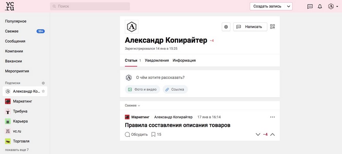Viewport: 342px width, 154px height.
Task: Click the О чём хотите рассказать? field
Action: pos(160,77)
